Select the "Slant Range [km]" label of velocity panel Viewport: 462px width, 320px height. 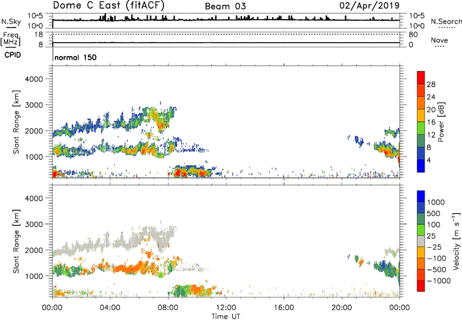[x=16, y=241]
